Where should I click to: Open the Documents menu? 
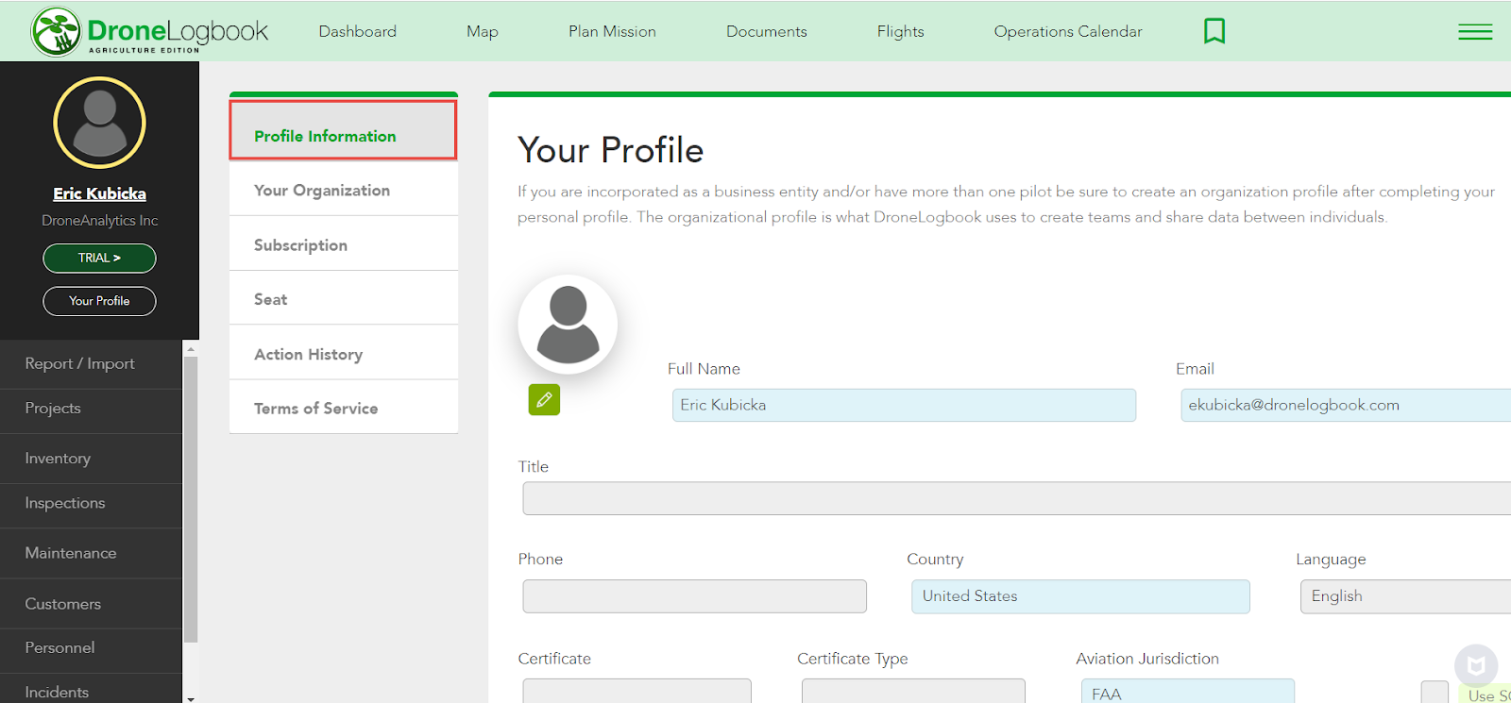(767, 31)
